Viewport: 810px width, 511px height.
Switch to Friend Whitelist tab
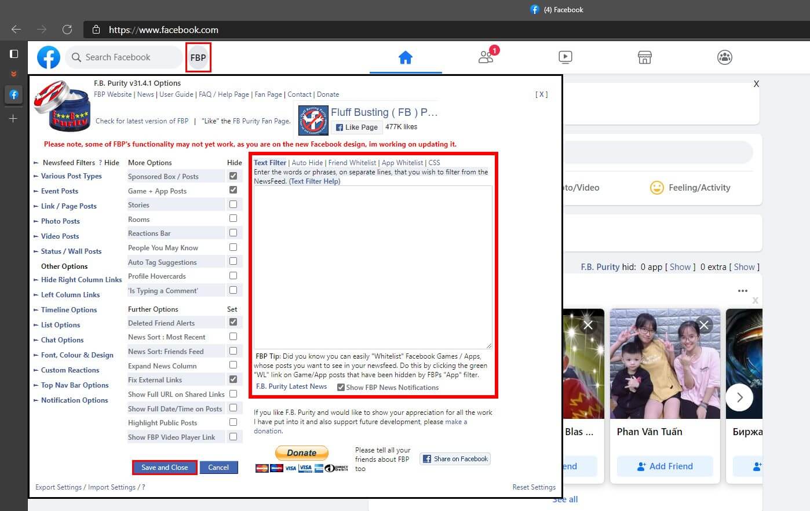(352, 163)
